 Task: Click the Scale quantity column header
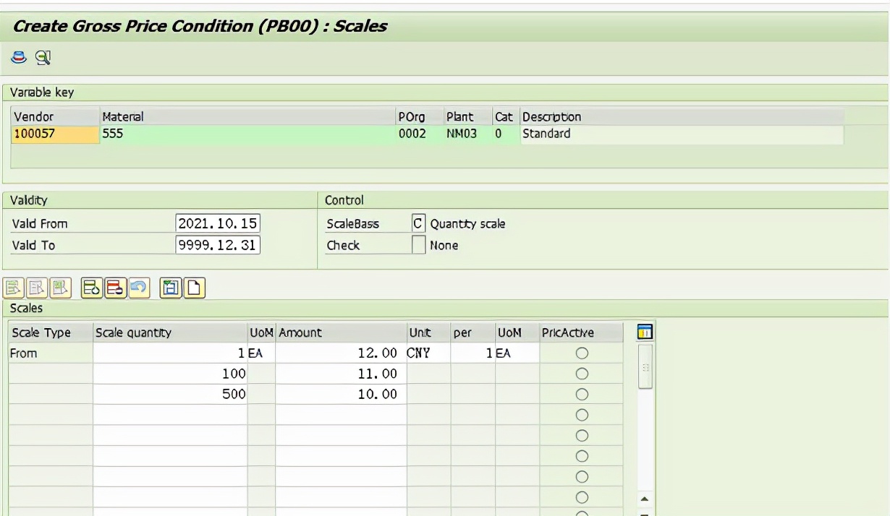click(170, 332)
